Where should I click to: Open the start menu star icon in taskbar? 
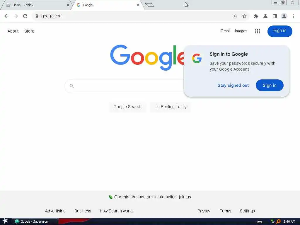(5, 221)
